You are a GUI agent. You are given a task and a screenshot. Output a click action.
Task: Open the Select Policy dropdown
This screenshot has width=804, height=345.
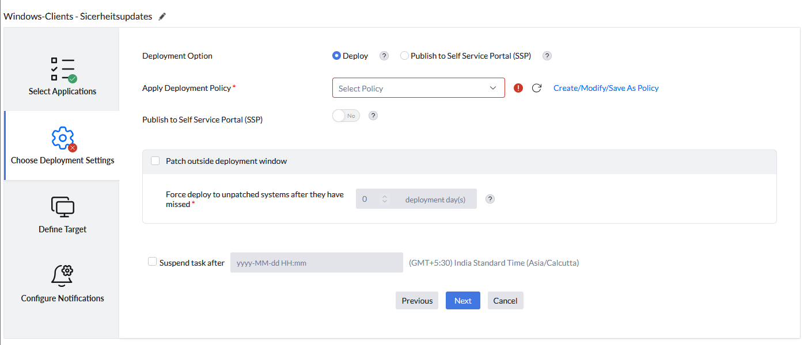click(x=419, y=88)
